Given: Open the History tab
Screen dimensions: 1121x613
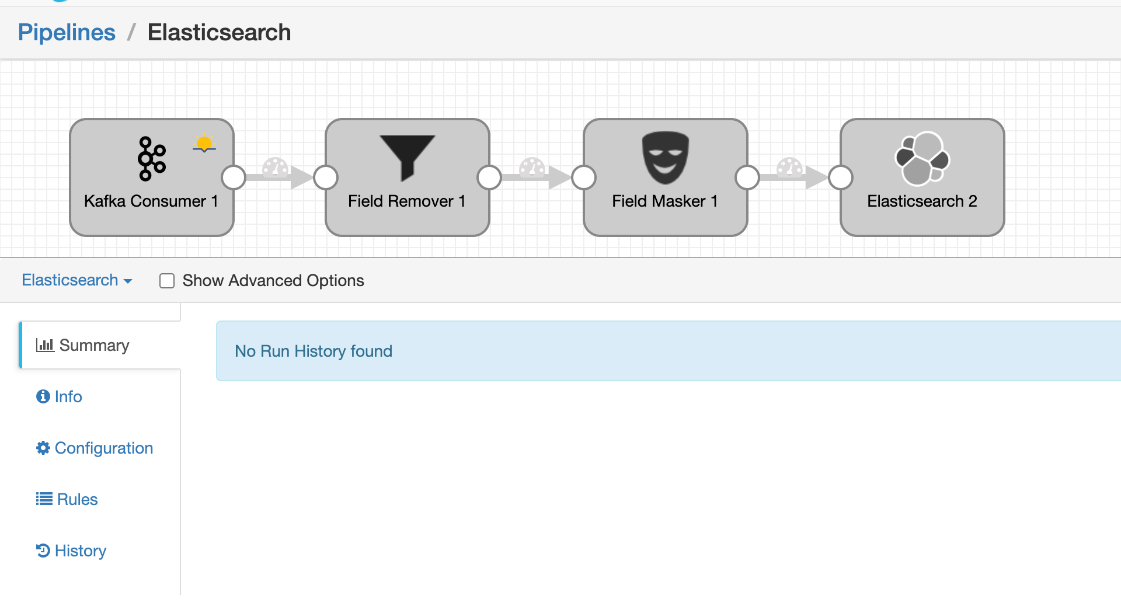Looking at the screenshot, I should pyautogui.click(x=71, y=551).
